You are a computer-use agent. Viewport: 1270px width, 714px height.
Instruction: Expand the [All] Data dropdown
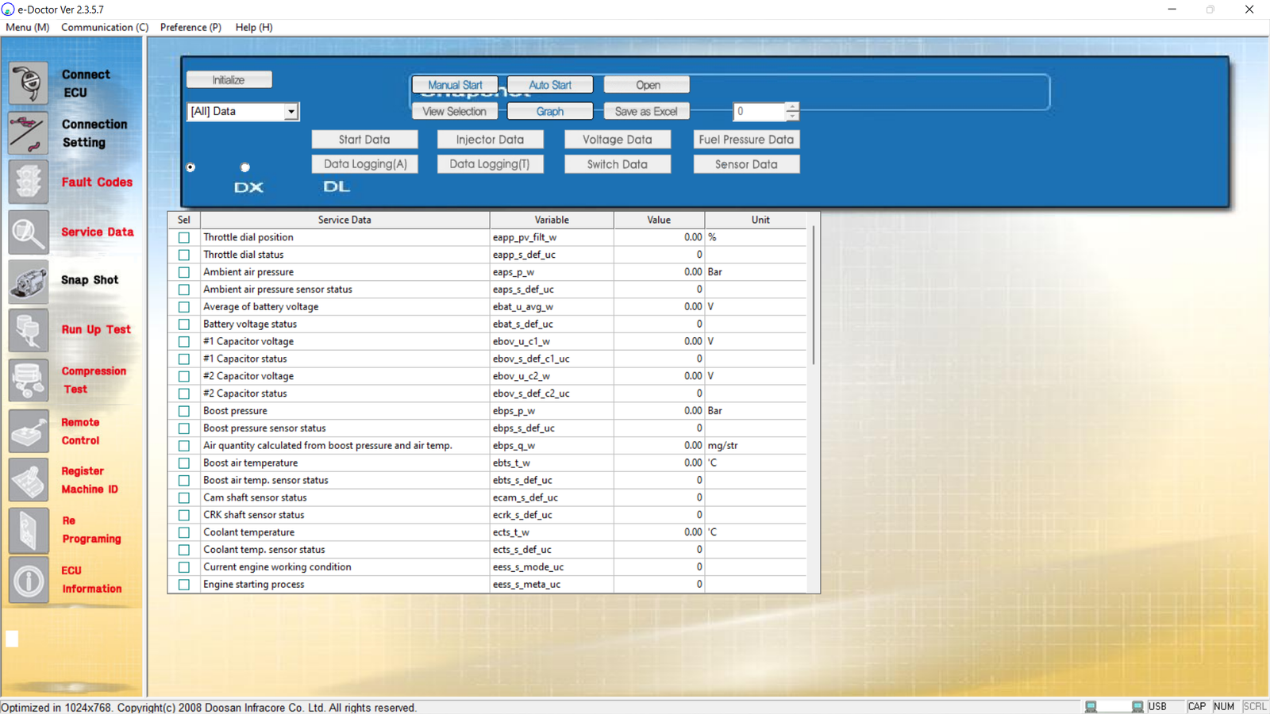[x=291, y=112]
